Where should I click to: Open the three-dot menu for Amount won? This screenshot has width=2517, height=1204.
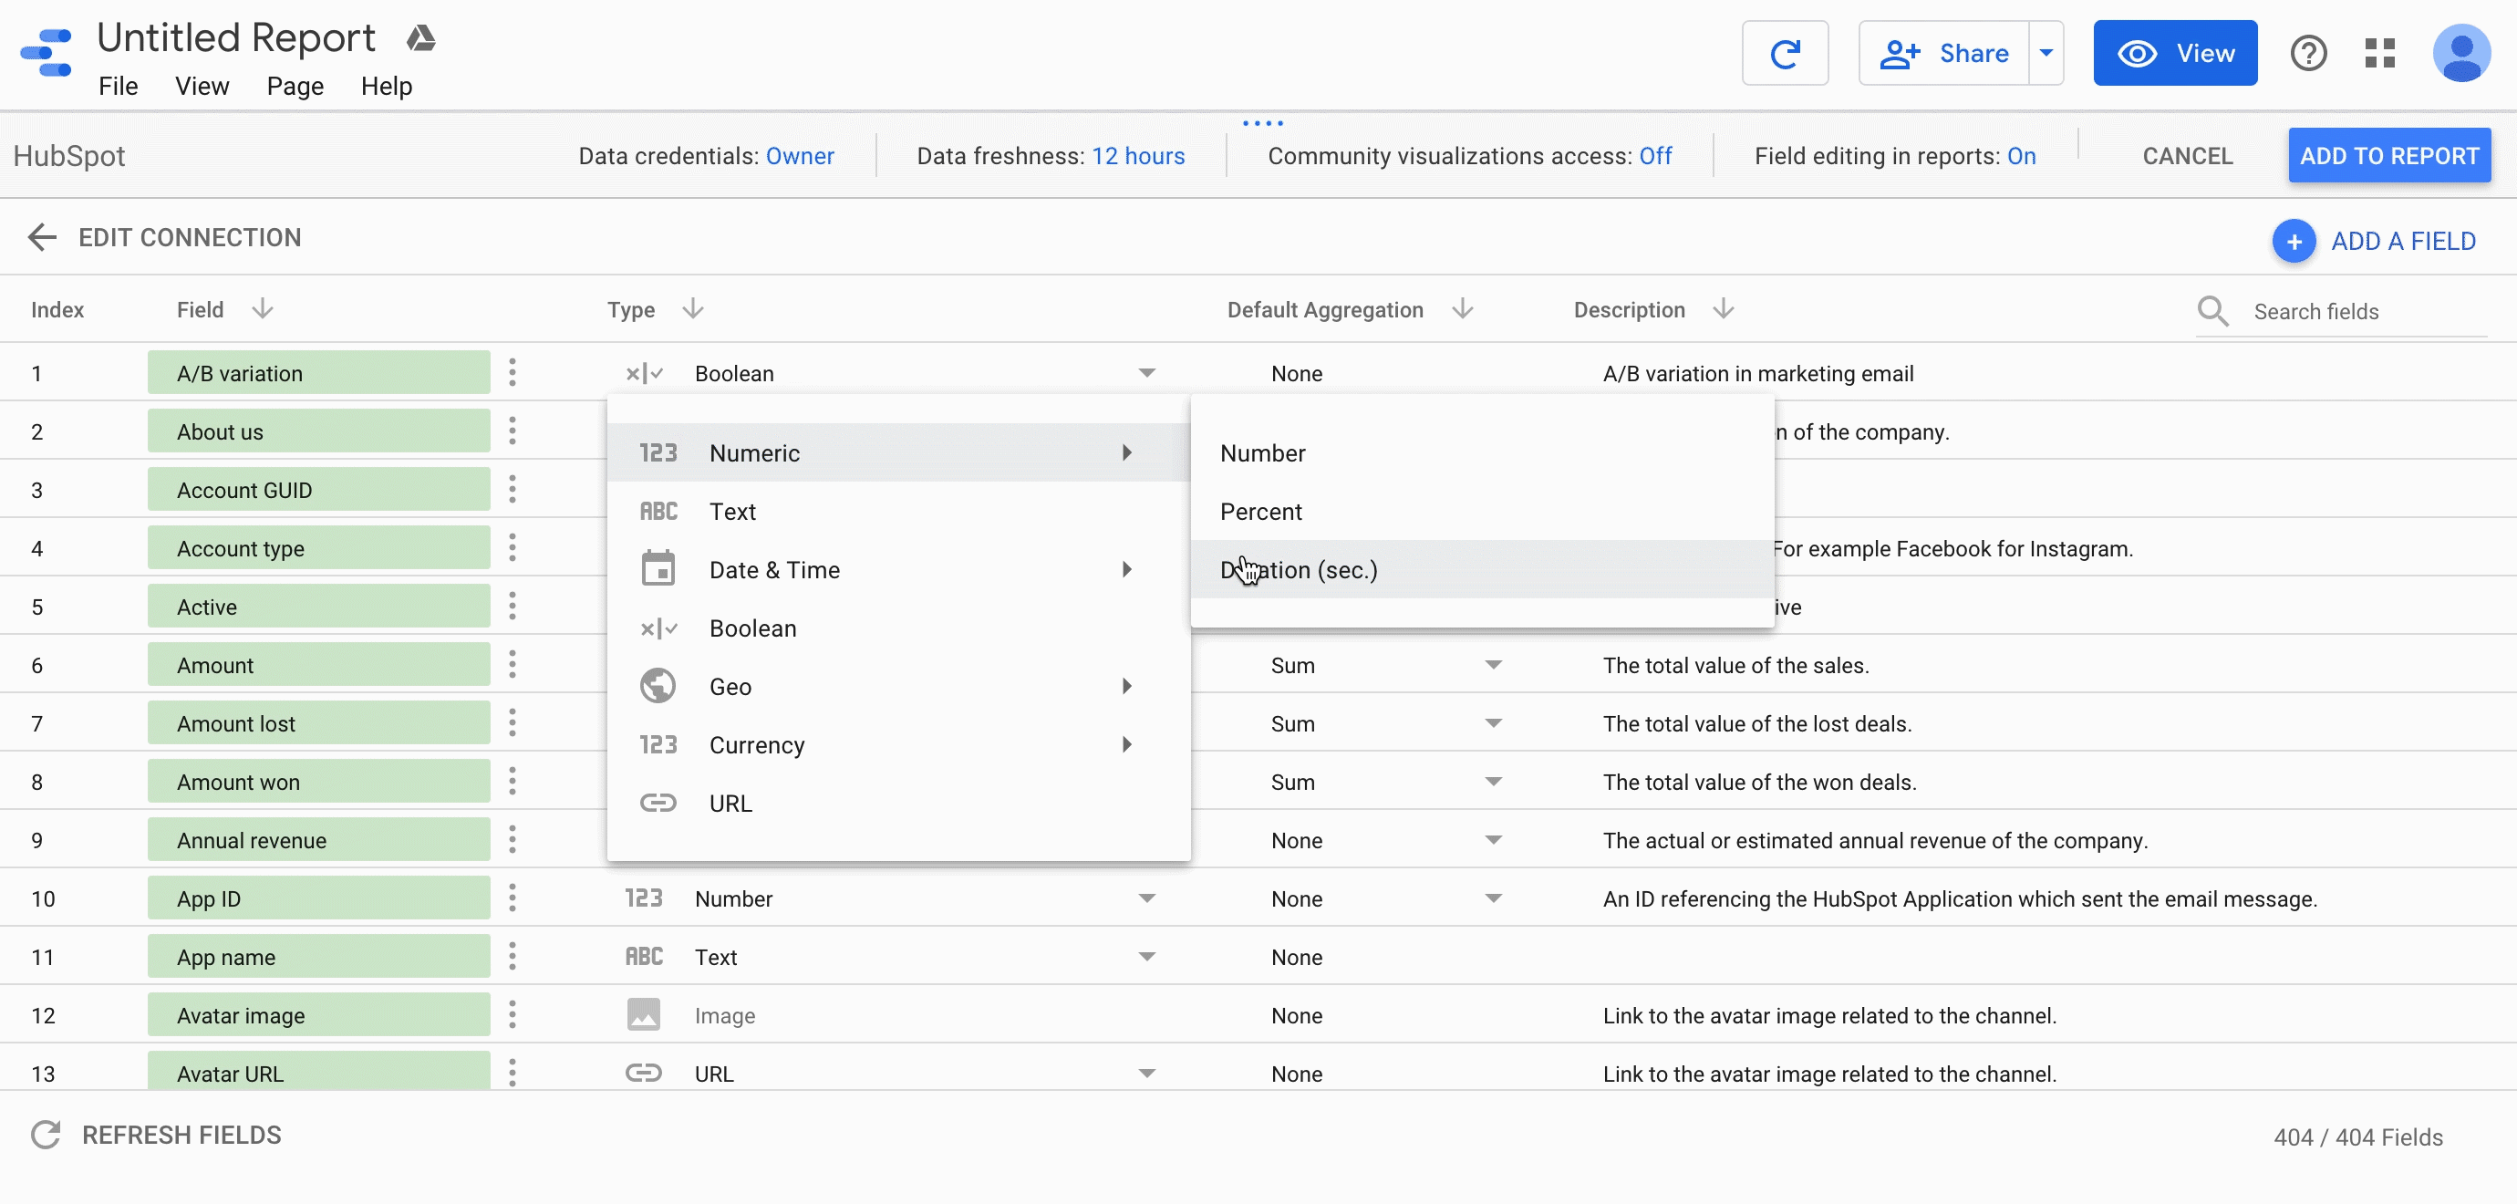[512, 782]
